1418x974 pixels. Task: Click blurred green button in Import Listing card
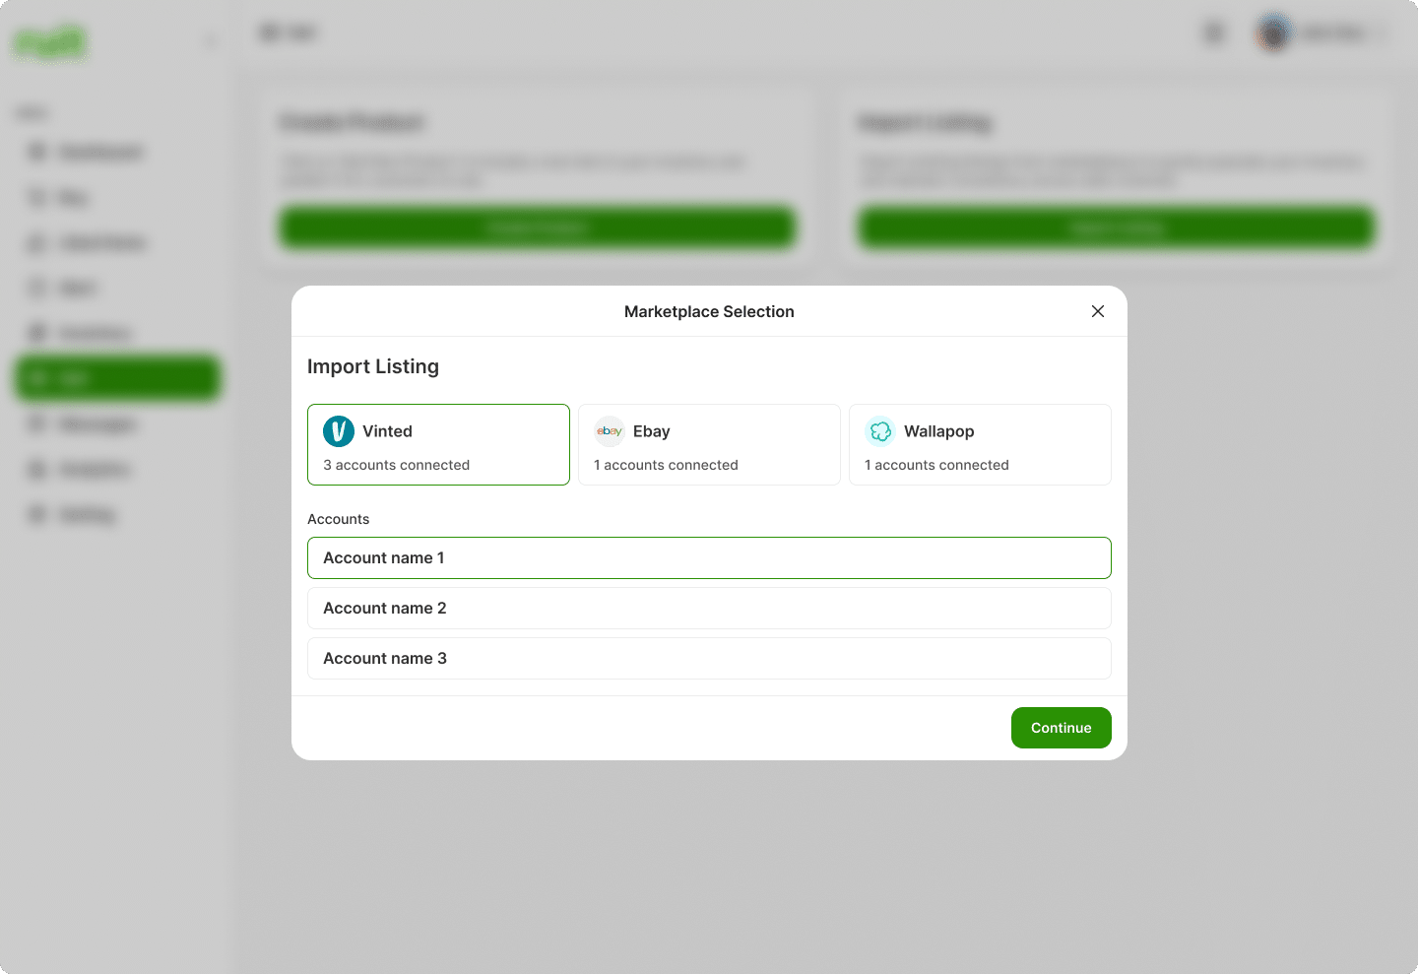[1116, 228]
